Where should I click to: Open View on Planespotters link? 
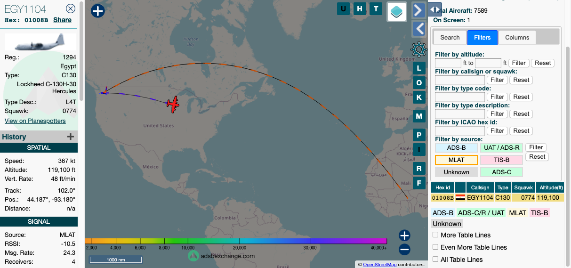[35, 121]
